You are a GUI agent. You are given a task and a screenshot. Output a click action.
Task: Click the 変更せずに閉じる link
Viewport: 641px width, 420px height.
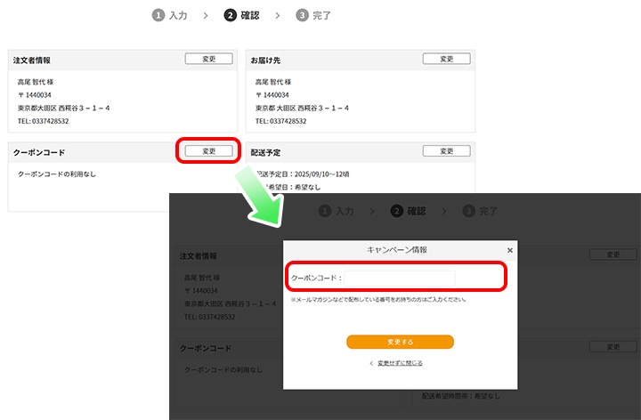point(400,363)
